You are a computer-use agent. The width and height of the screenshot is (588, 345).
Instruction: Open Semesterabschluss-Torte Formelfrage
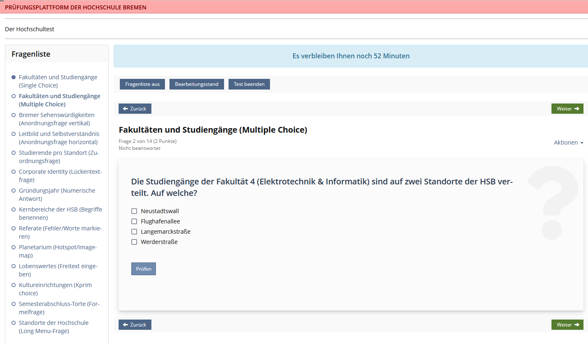tap(59, 308)
